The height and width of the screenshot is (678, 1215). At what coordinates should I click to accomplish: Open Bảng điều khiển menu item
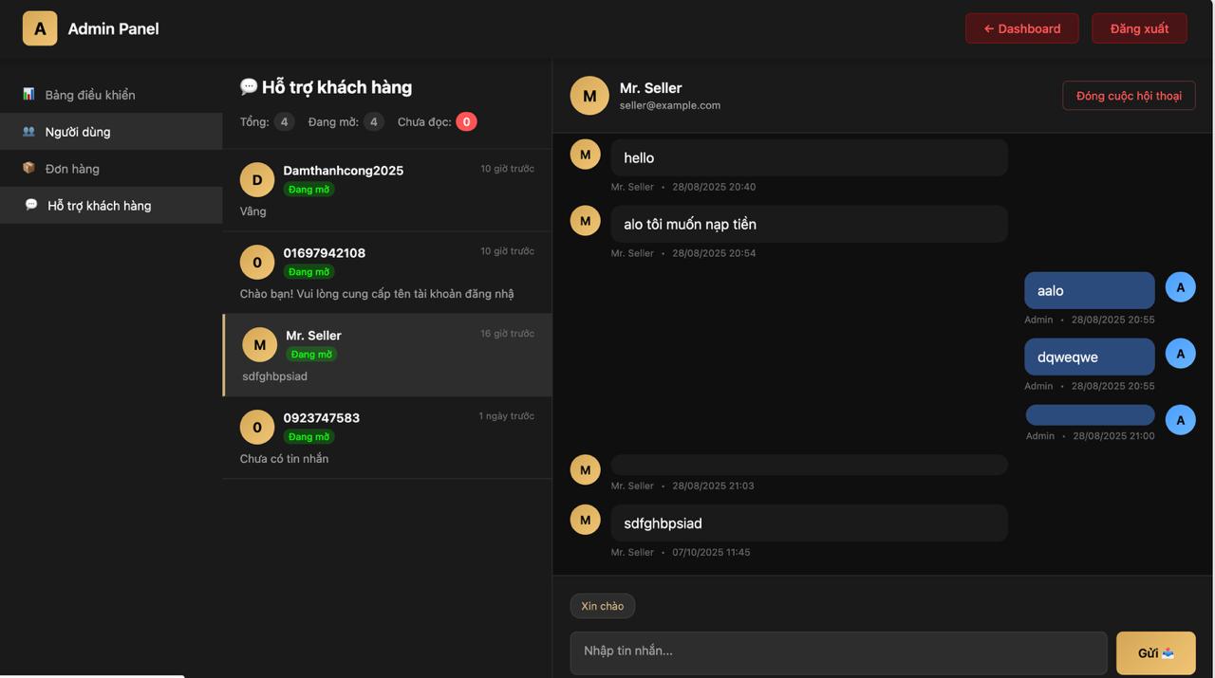[x=90, y=95]
